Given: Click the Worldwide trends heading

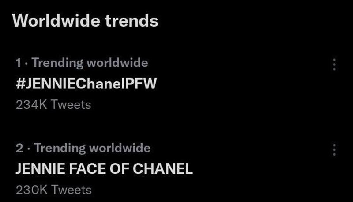Looking at the screenshot, I should 85,21.
